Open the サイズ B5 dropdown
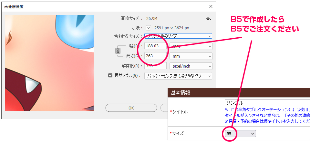The height and width of the screenshot is (150, 311). [240, 134]
